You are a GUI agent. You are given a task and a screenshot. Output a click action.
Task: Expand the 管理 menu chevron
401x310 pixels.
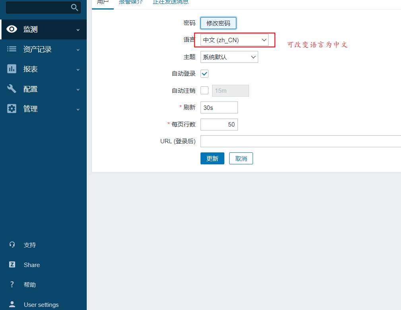[x=78, y=109]
